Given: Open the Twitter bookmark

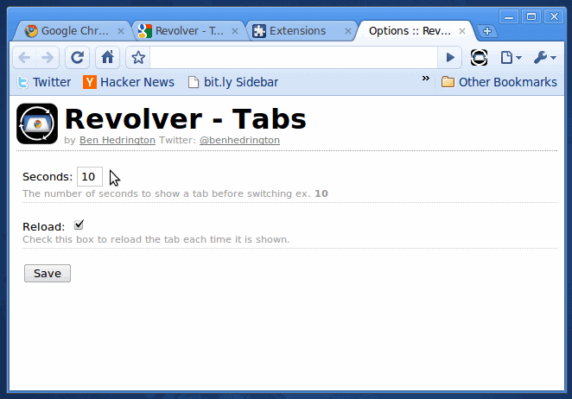Looking at the screenshot, I should click(x=44, y=82).
